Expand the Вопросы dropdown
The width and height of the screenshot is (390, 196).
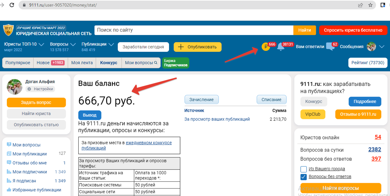73,44
